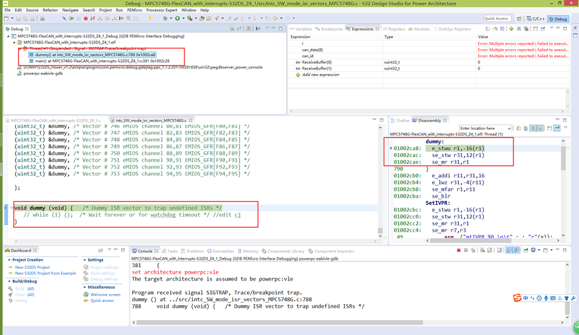The width and height of the screenshot is (579, 335).
Task: Click Resume in the debug toolbar
Action: click(x=71, y=18)
